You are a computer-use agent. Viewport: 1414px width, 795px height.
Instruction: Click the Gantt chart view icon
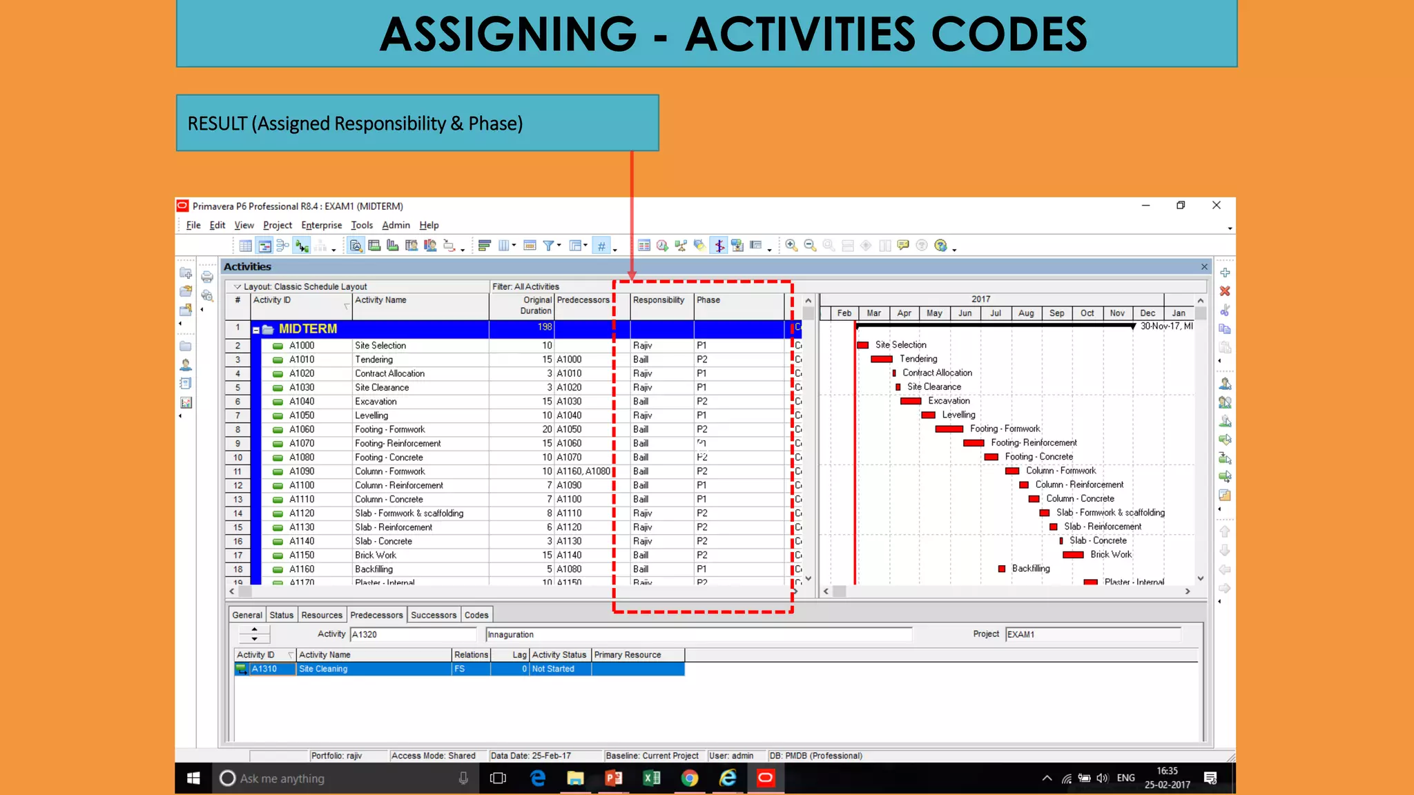(264, 246)
